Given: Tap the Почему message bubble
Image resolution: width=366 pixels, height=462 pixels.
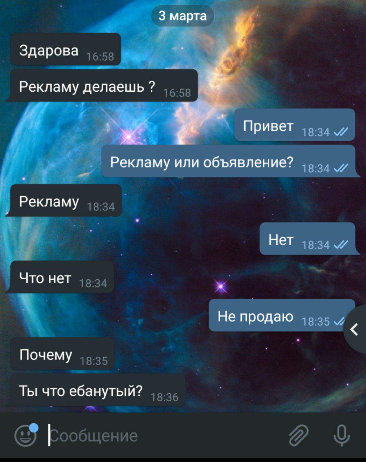Looking at the screenshot, I should point(62,354).
